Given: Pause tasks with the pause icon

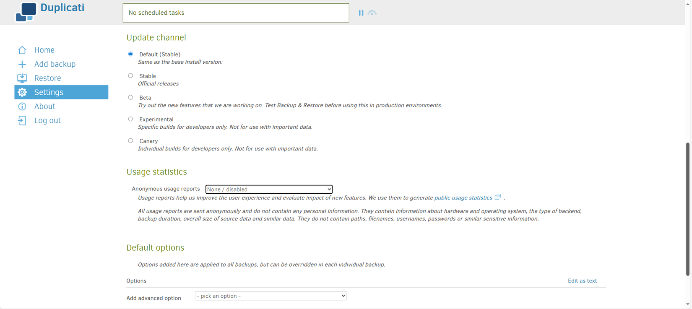Looking at the screenshot, I should tap(361, 13).
